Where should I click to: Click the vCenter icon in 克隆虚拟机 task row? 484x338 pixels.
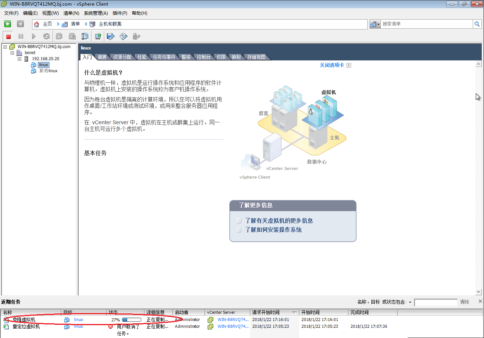(210, 319)
